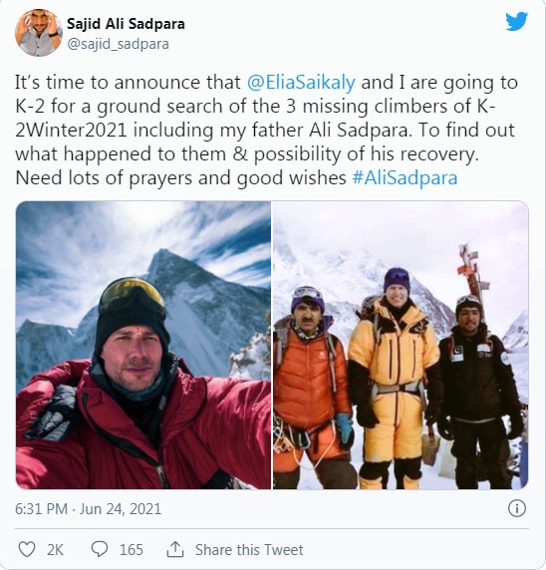546x570 pixels.
Task: Click the @EliaSaikaly mention link
Action: point(301,82)
